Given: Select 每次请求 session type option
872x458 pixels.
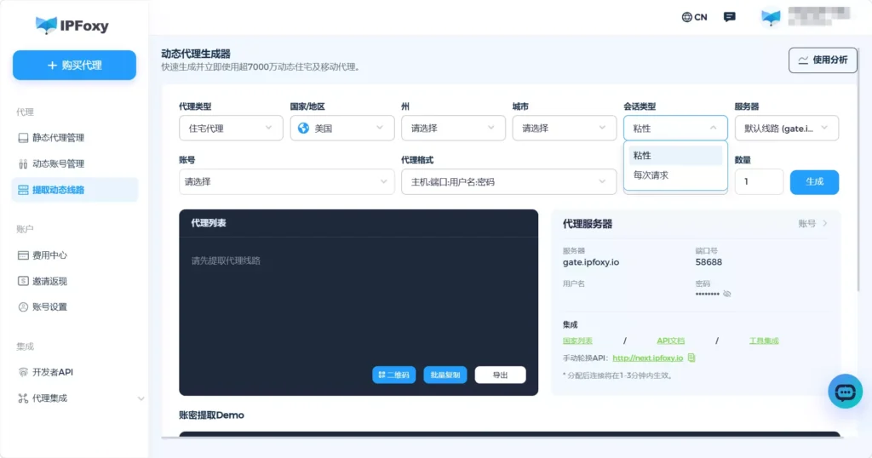Looking at the screenshot, I should pos(651,175).
